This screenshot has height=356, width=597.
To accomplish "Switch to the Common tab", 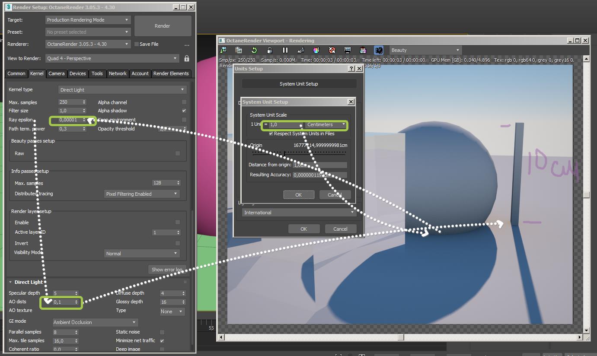I will click(16, 73).
